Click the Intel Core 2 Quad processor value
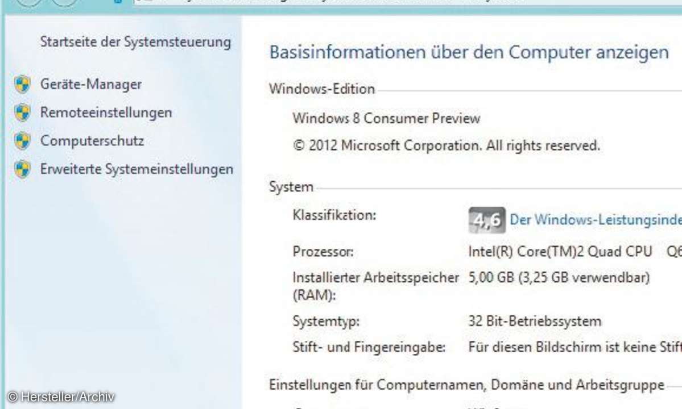The height and width of the screenshot is (409, 682). 574,252
